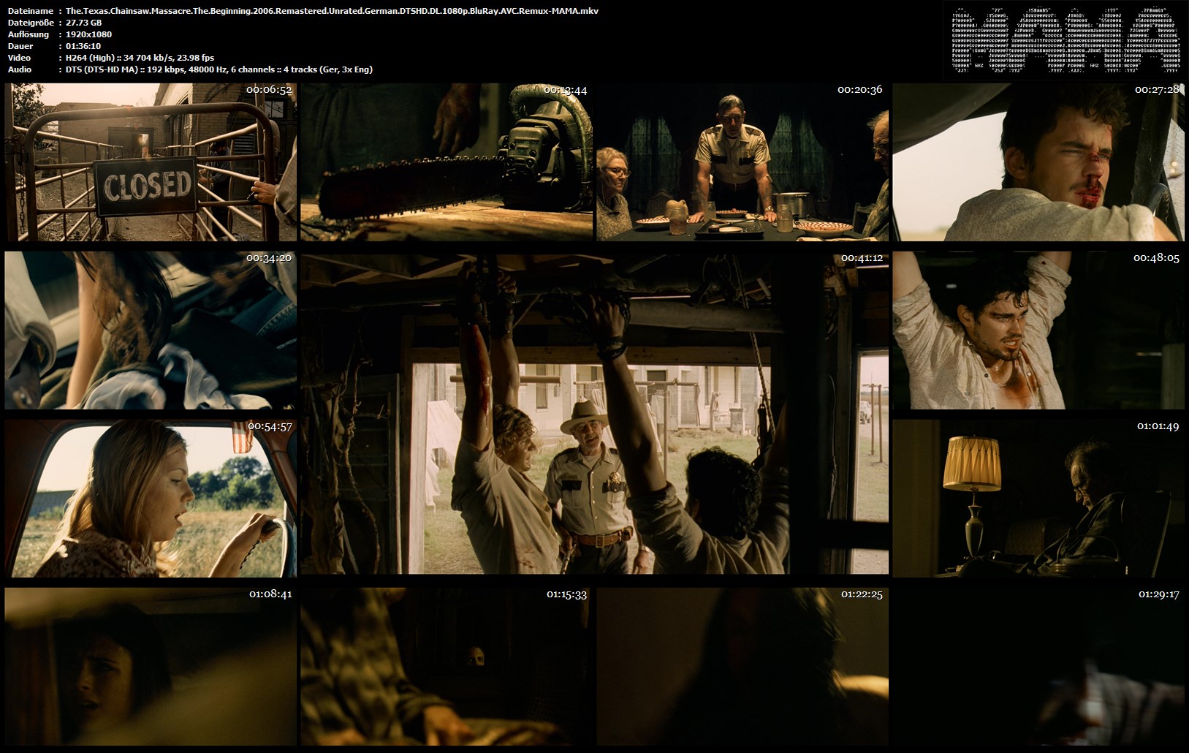Viewport: 1189px width, 753px height.
Task: Click the 'H264 (High)' video codec line
Action: [x=140, y=58]
